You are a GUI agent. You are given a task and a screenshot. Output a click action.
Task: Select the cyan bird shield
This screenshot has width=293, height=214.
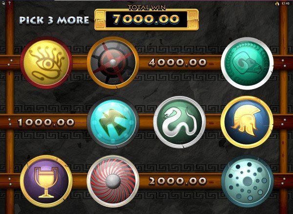pyautogui.click(x=113, y=123)
